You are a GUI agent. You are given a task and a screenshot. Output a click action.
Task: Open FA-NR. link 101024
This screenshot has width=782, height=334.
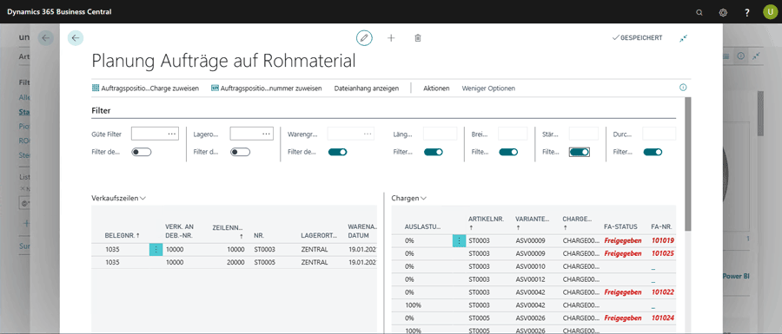click(x=663, y=318)
